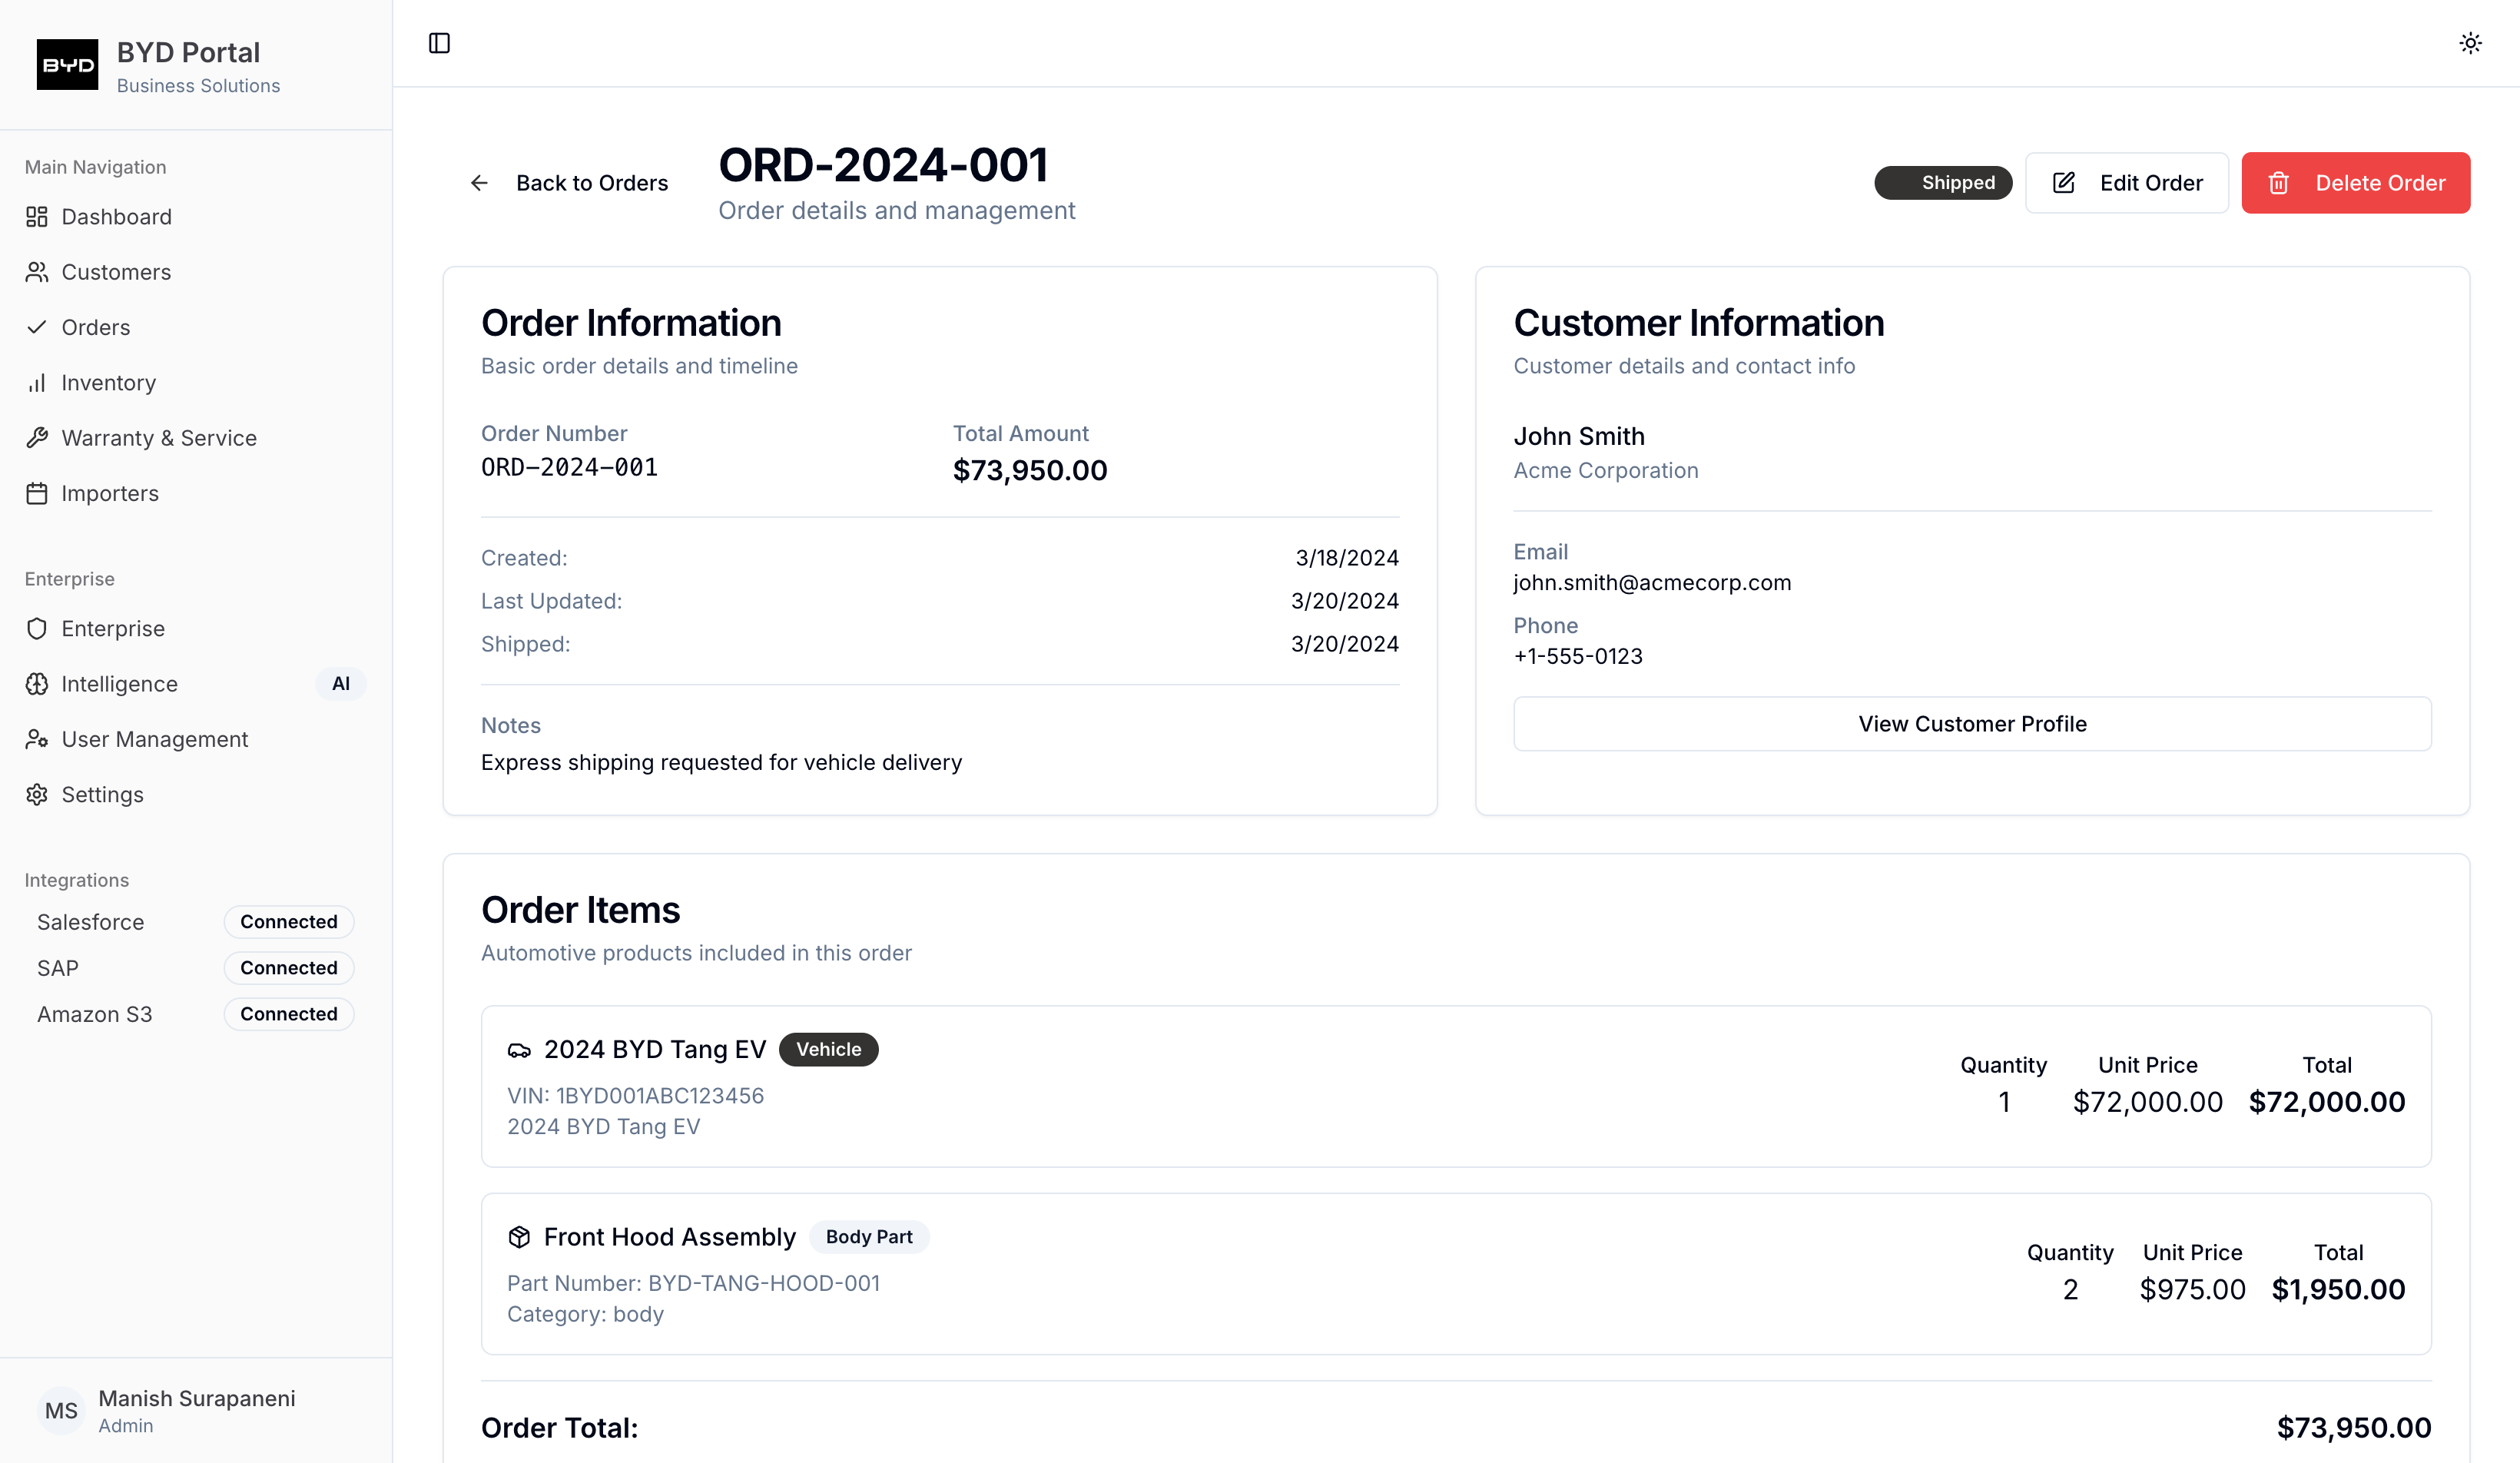Click the Express shipping notes text
Screen dimensions: 2520x1463
(721, 763)
